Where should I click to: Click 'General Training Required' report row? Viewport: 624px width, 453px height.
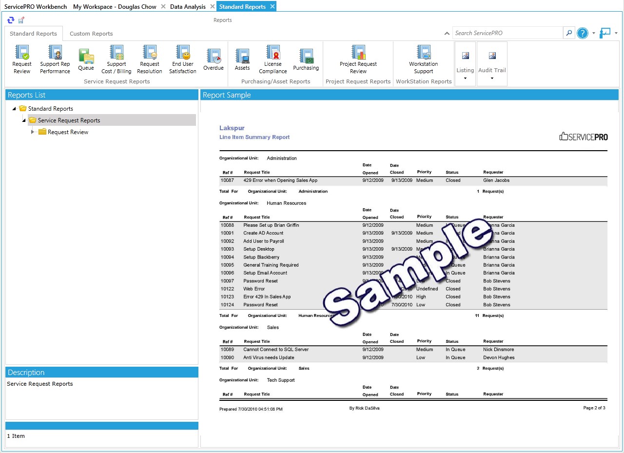[413, 265]
